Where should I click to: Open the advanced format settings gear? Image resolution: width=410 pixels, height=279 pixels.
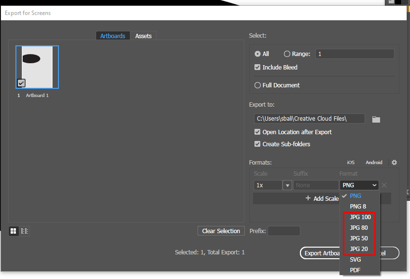click(x=394, y=162)
